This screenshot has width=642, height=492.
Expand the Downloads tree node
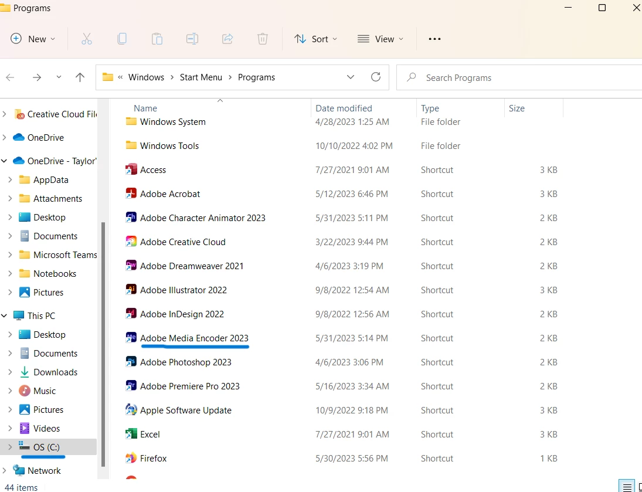[10, 372]
